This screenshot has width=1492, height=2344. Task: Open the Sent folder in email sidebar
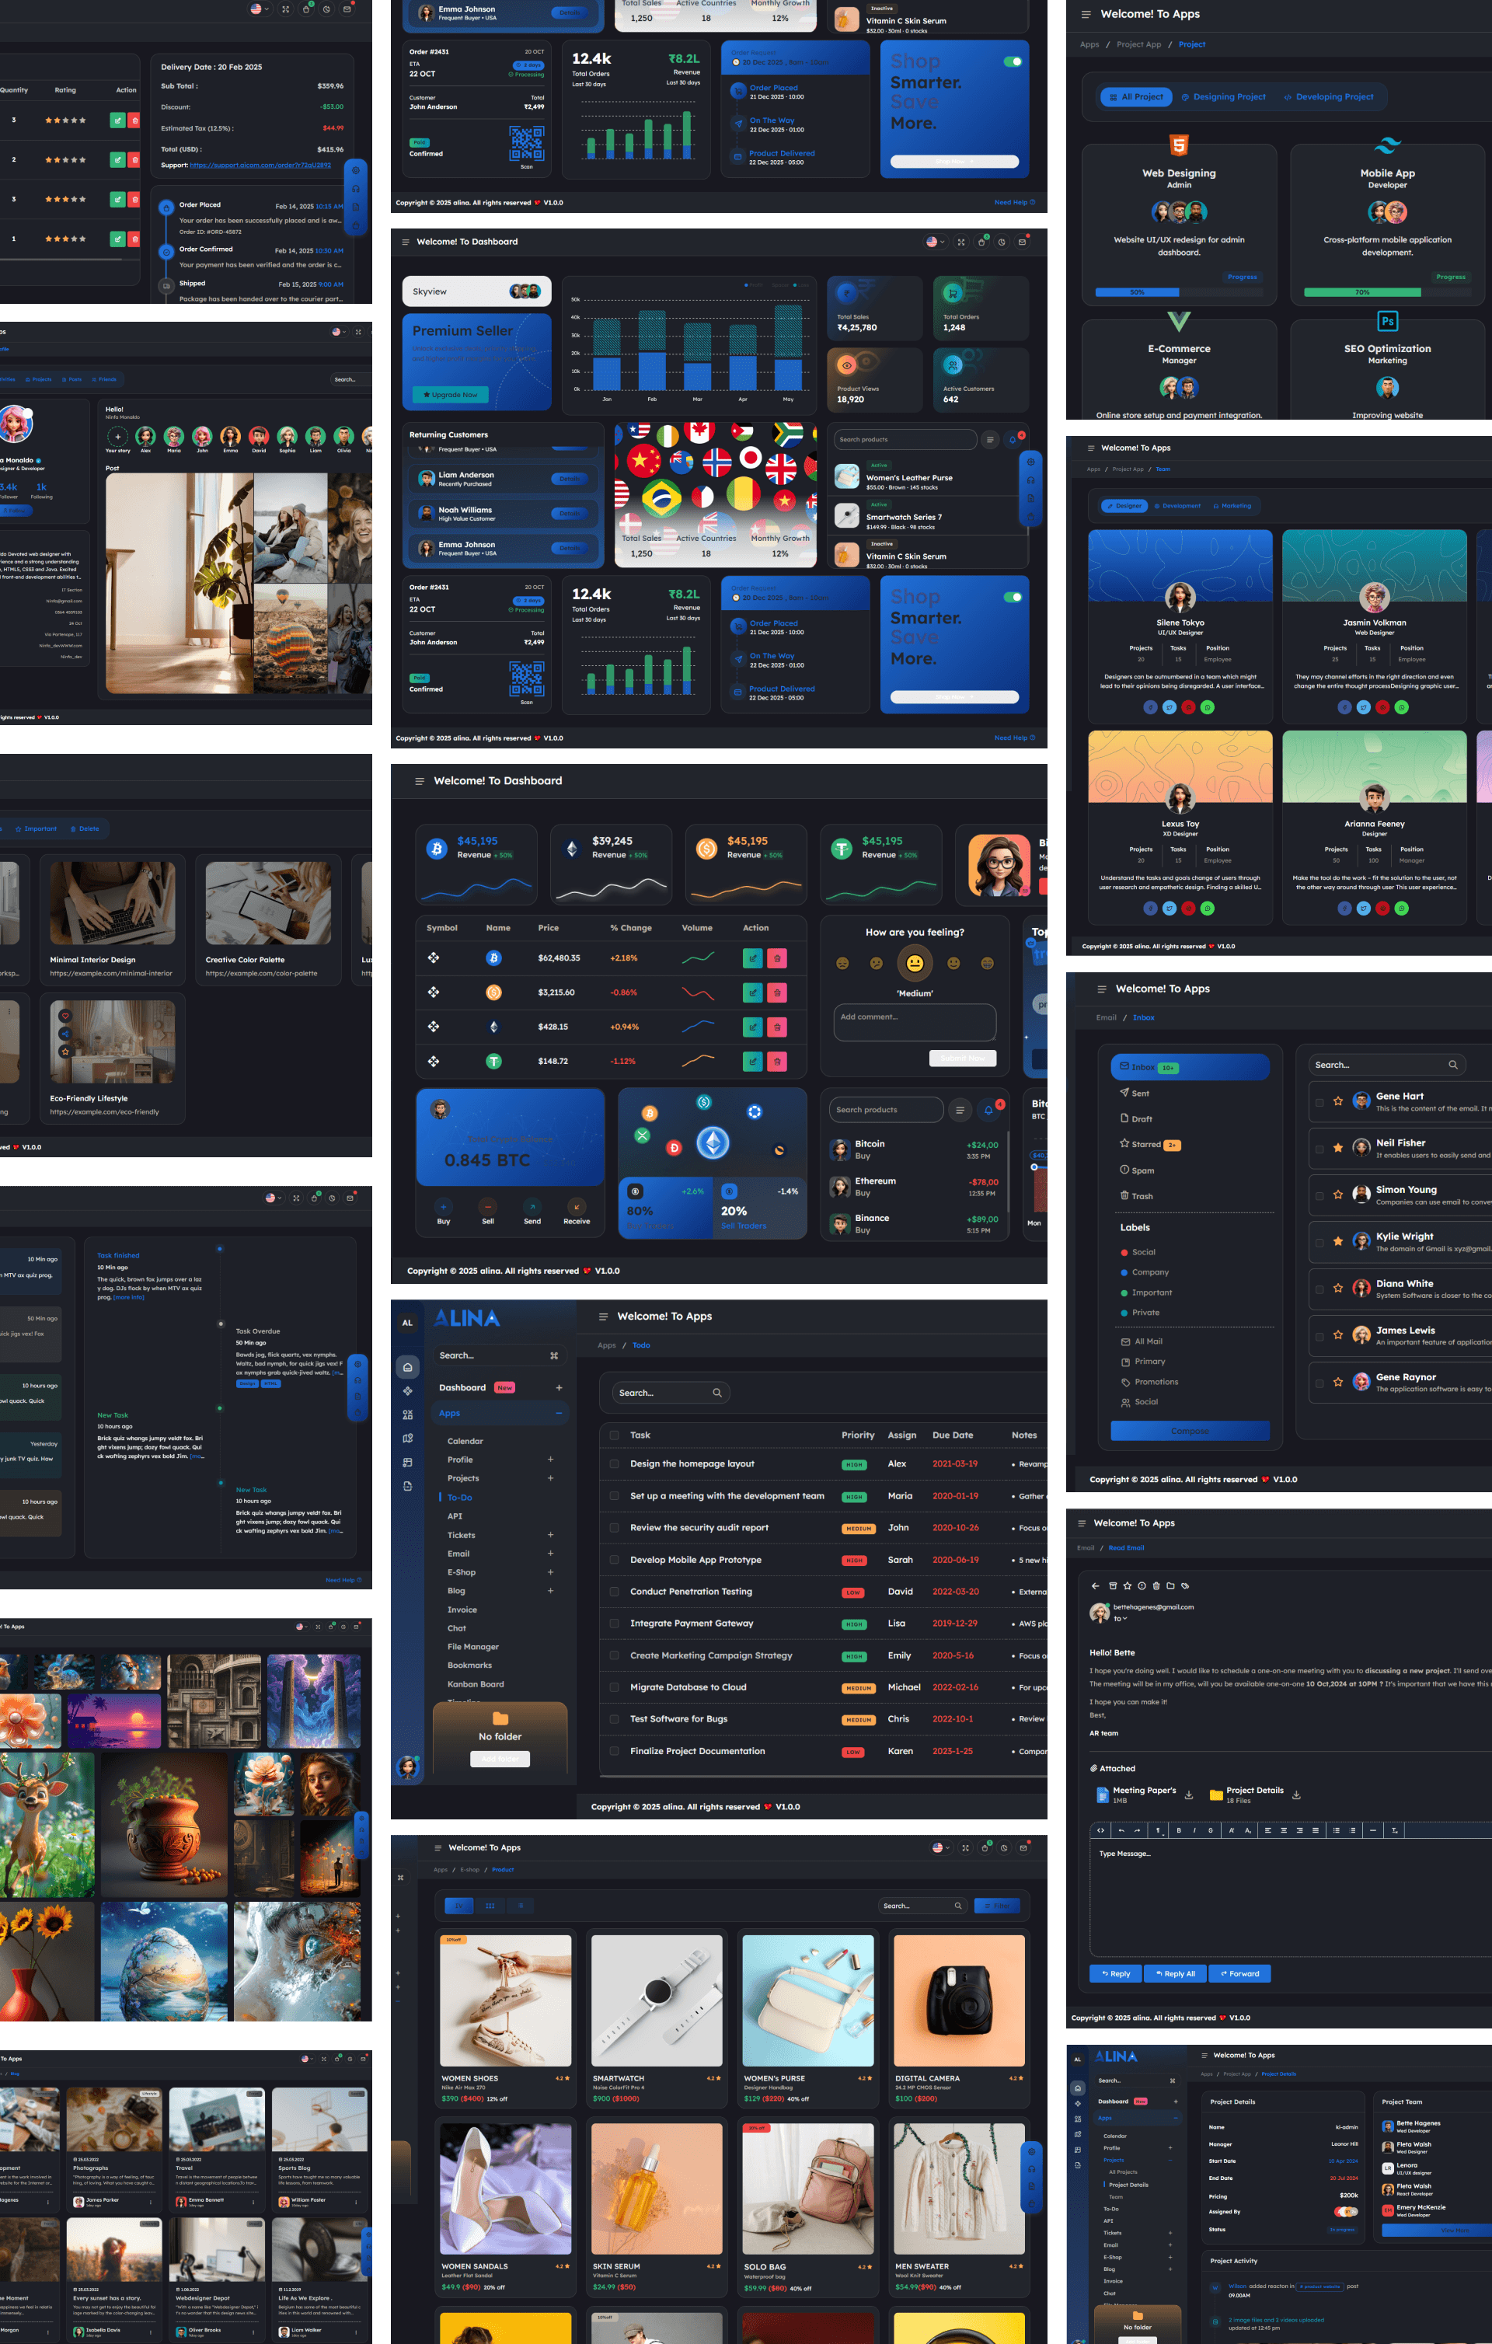click(x=1135, y=1094)
